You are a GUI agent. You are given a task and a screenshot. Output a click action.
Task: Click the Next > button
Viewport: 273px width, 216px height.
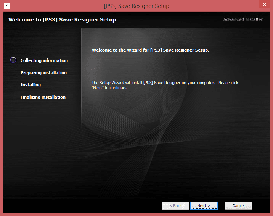[x=204, y=206]
